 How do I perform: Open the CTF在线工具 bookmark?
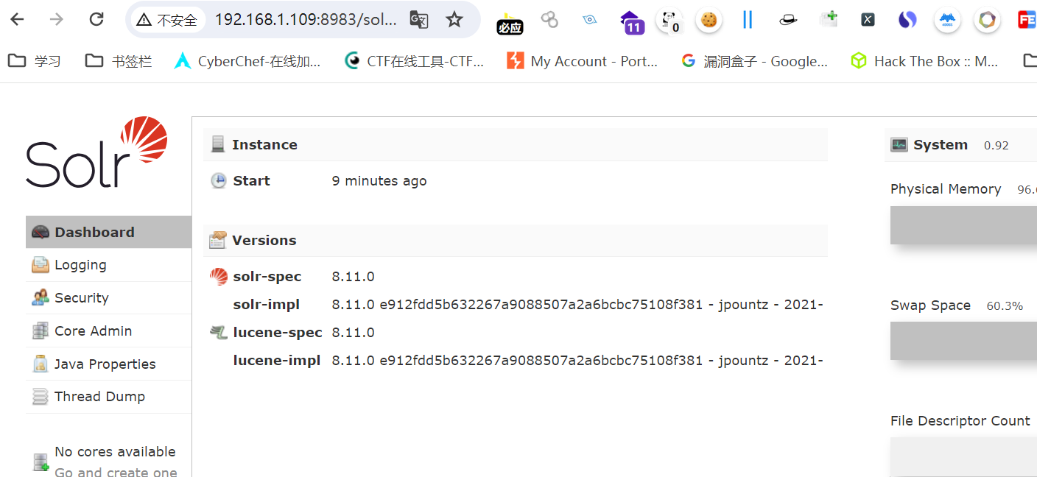tap(414, 61)
